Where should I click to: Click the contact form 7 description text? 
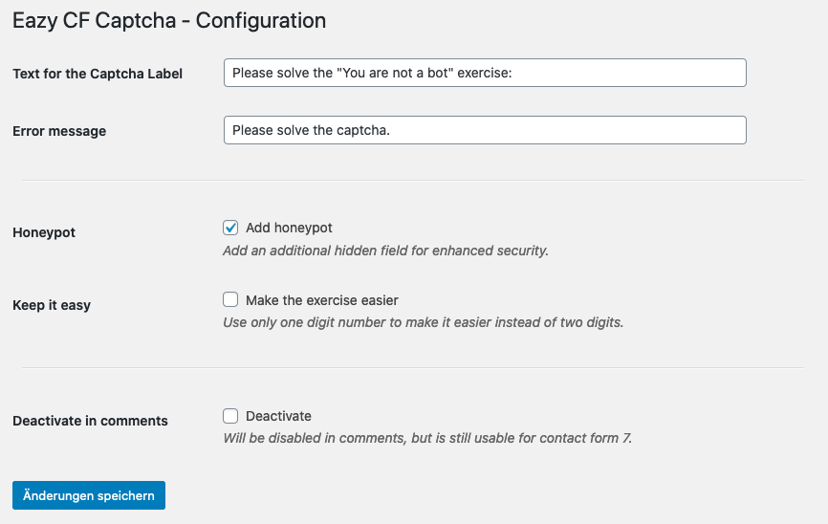coord(427,439)
